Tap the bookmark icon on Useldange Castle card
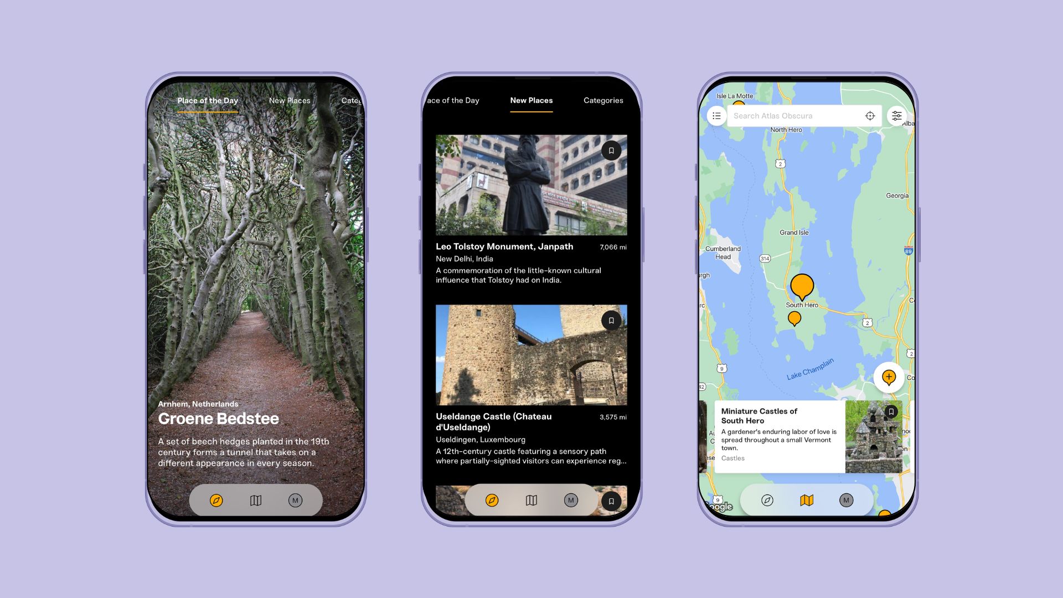The width and height of the screenshot is (1063, 598). pyautogui.click(x=611, y=320)
